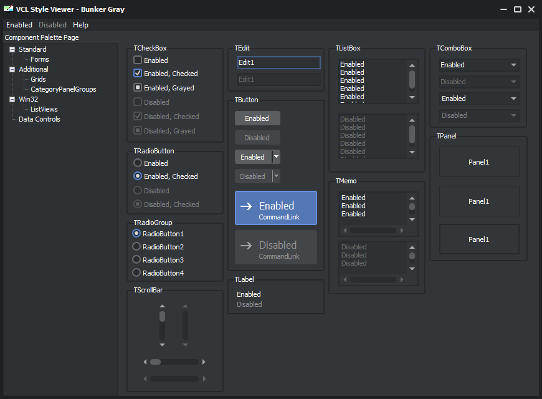
Task: Click the down arrow of the enabled vertical TScrollBar
Action: [162, 345]
